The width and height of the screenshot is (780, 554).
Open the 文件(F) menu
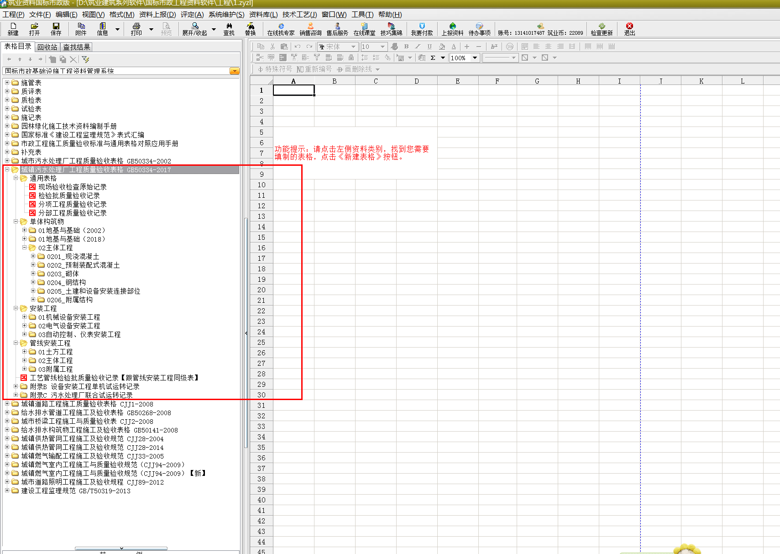coord(40,15)
